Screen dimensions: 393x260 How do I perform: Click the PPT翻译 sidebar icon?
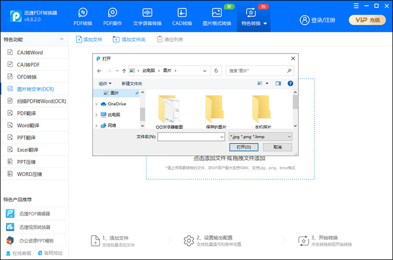[x=10, y=137]
